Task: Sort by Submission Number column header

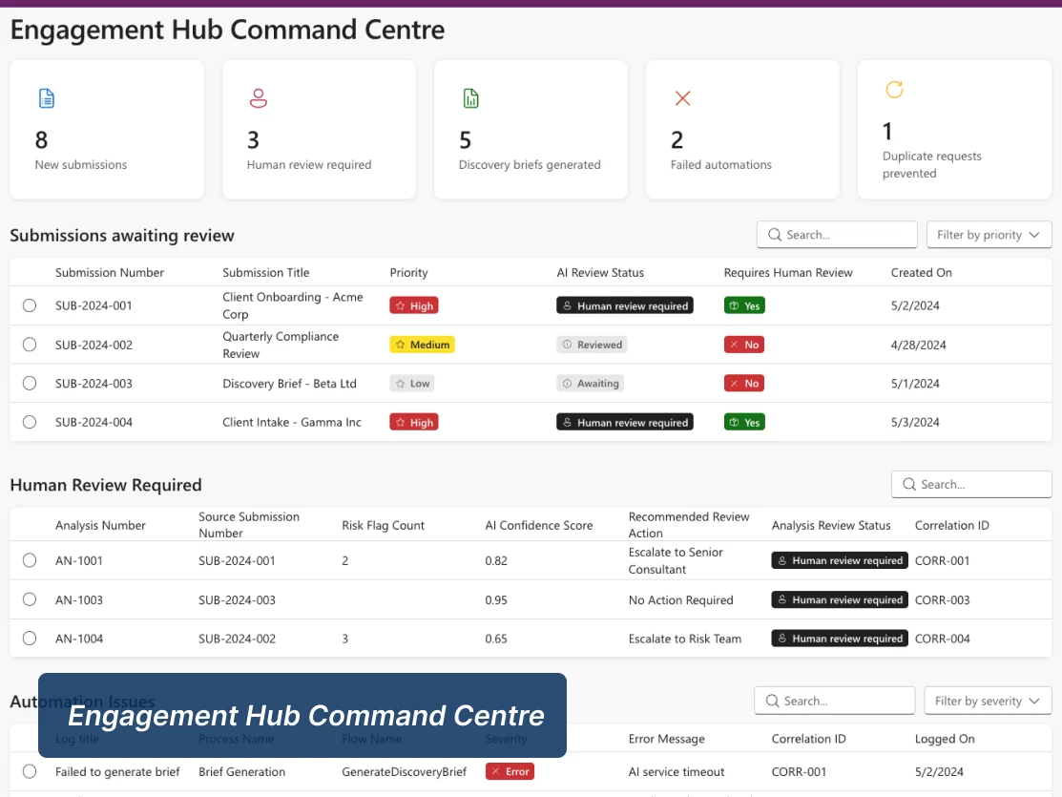Action: (110, 272)
